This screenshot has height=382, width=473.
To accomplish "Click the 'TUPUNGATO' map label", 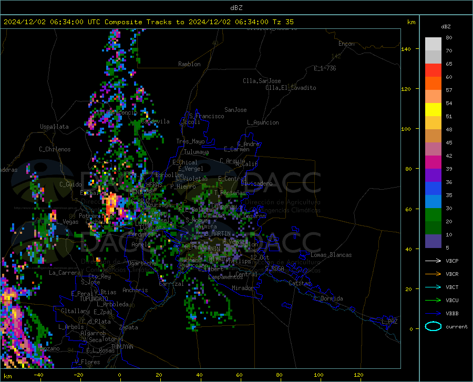I will (x=94, y=299).
